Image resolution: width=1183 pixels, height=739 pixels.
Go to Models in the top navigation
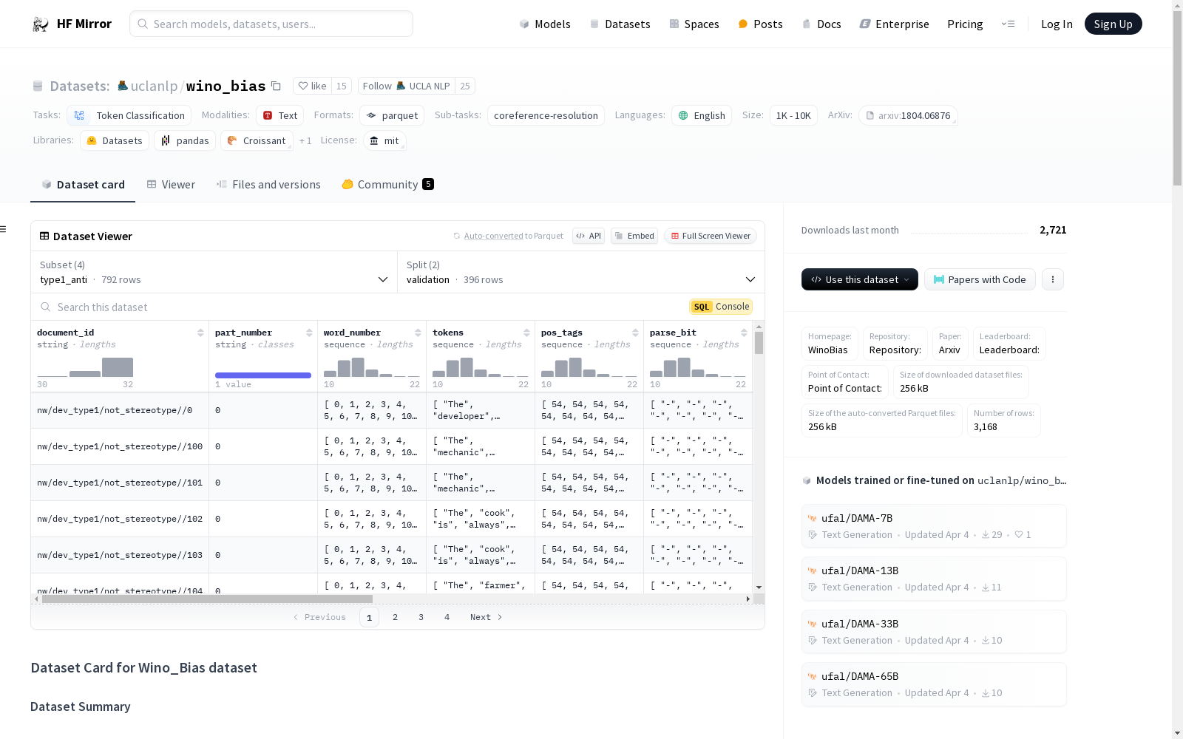pos(545,24)
